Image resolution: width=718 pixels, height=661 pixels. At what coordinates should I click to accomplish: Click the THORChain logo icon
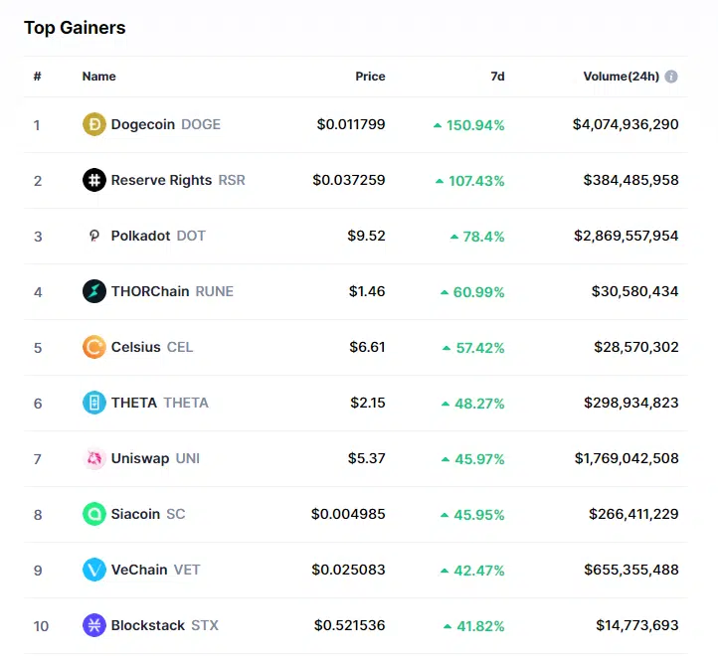[93, 291]
